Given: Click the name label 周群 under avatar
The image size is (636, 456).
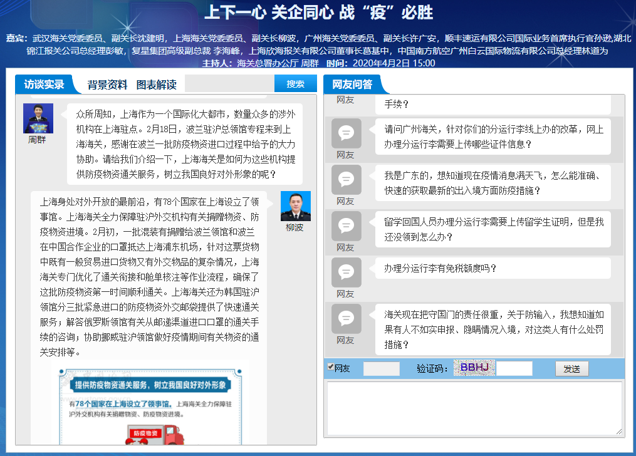Looking at the screenshot, I should (x=37, y=140).
